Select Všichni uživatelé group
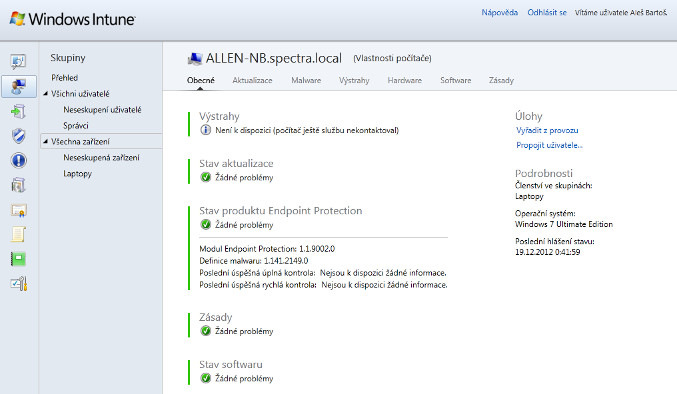The height and width of the screenshot is (394, 677). [81, 94]
